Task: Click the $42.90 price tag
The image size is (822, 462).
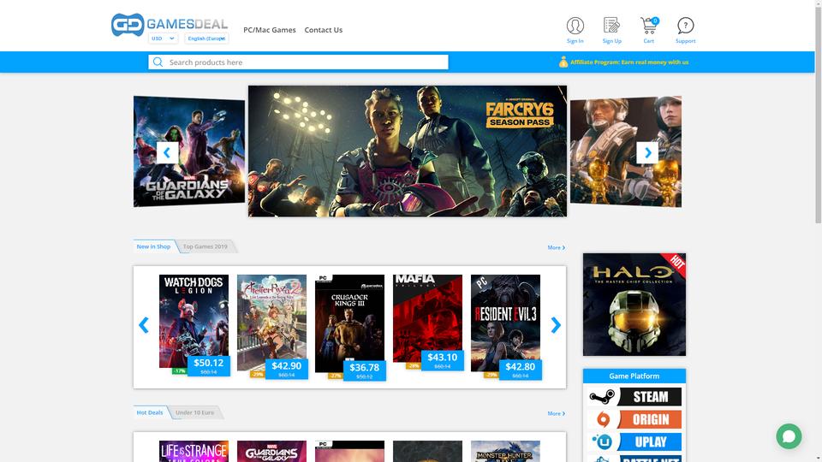Action: coord(287,369)
